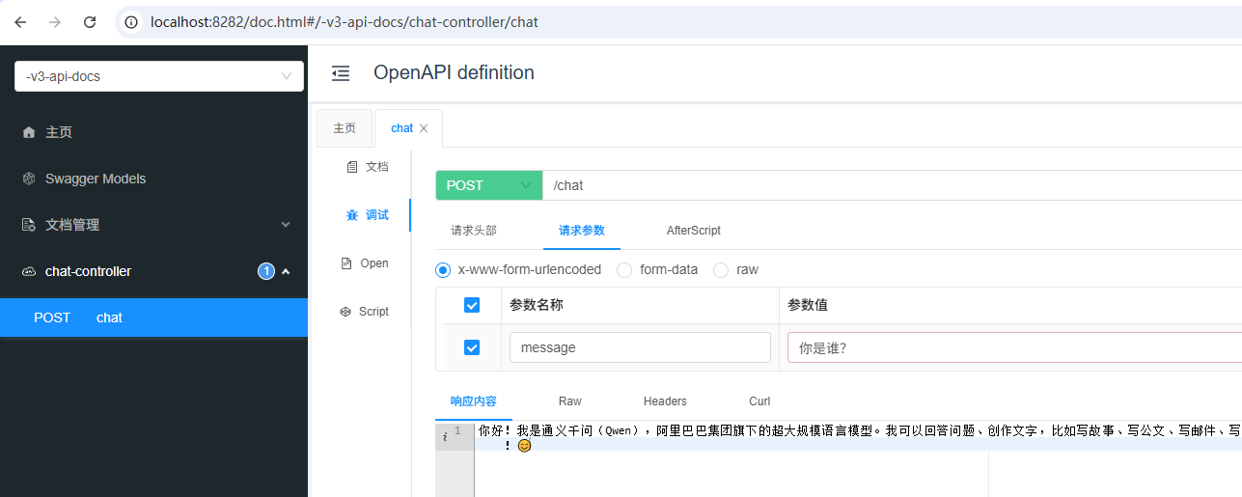
Task: Open the -v3-api-docs group dropdown
Action: (x=159, y=76)
